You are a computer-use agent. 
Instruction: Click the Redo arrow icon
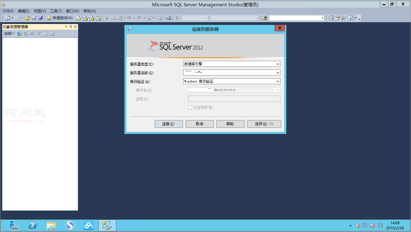[139, 18]
